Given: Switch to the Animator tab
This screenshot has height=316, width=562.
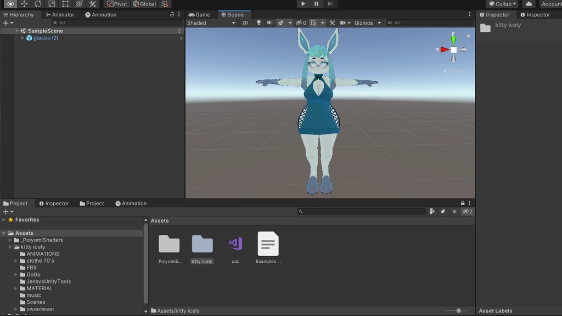Looking at the screenshot, I should tap(60, 14).
